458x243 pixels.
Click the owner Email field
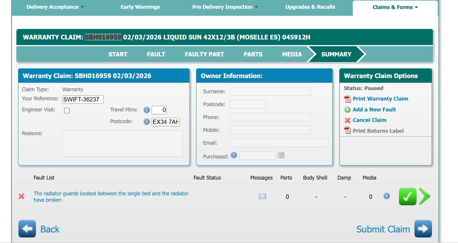click(x=279, y=143)
